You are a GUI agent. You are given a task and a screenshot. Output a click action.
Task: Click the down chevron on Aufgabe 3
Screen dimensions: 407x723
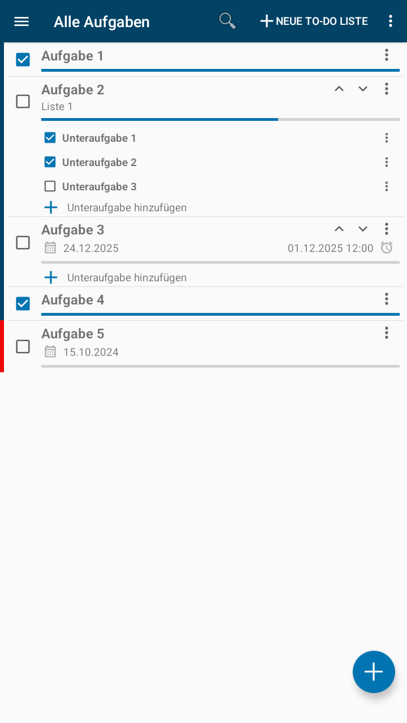363,229
